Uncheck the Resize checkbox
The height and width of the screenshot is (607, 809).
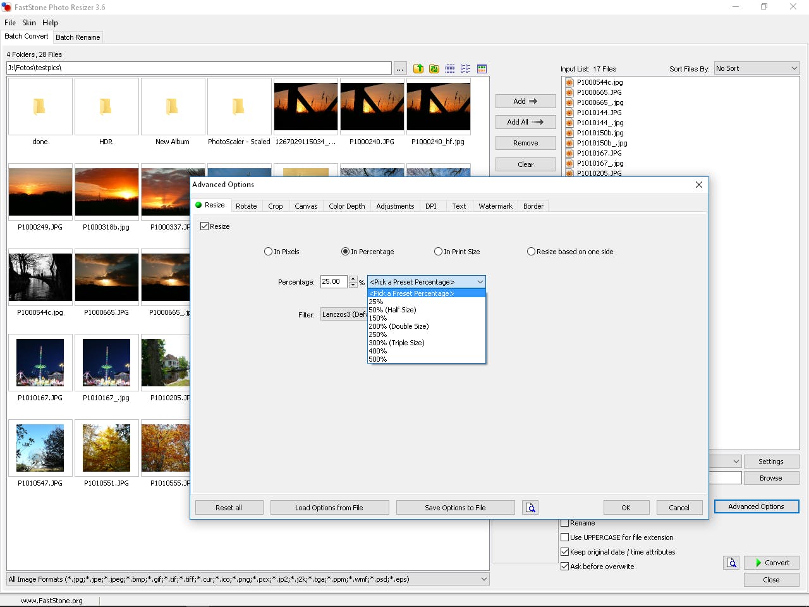coord(205,226)
